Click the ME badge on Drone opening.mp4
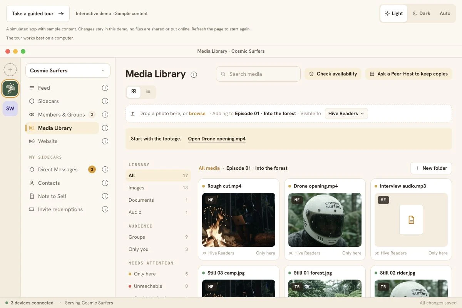Image resolution: width=462 pixels, height=308 pixels. pyautogui.click(x=297, y=200)
